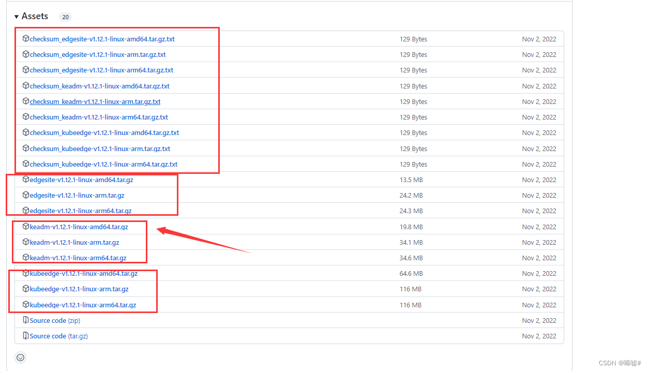Download keadm-v1.12.1-linux-amd64.tar.gz

79,227
